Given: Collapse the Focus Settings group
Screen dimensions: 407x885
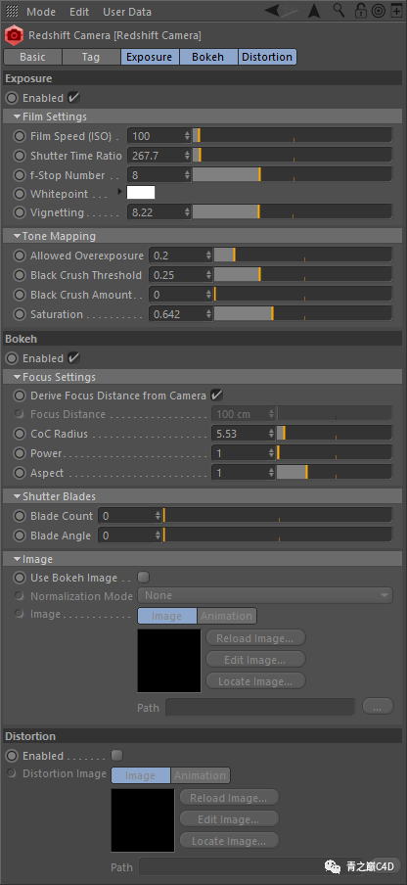Looking at the screenshot, I should pyautogui.click(x=17, y=377).
